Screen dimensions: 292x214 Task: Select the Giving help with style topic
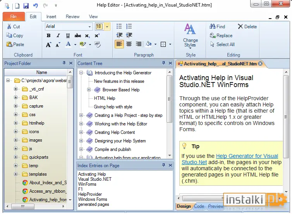pyautogui.click(x=113, y=107)
